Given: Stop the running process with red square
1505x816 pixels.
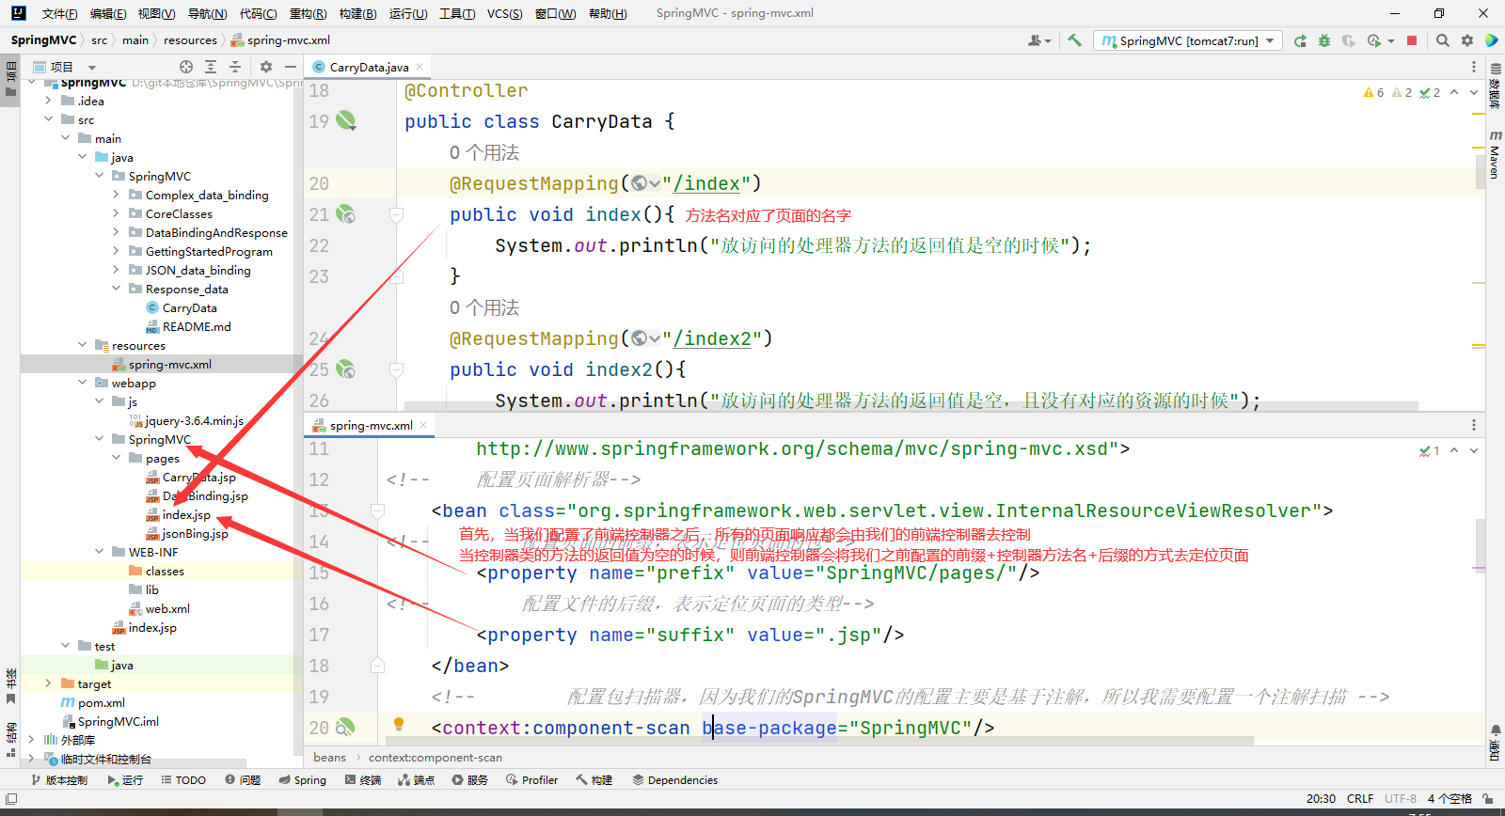Looking at the screenshot, I should [x=1412, y=40].
